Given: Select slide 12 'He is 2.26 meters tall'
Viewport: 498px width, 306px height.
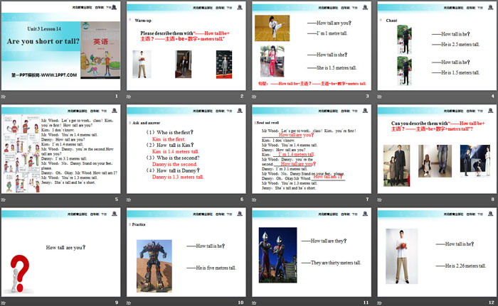Looking at the screenshot, I should point(437,252).
